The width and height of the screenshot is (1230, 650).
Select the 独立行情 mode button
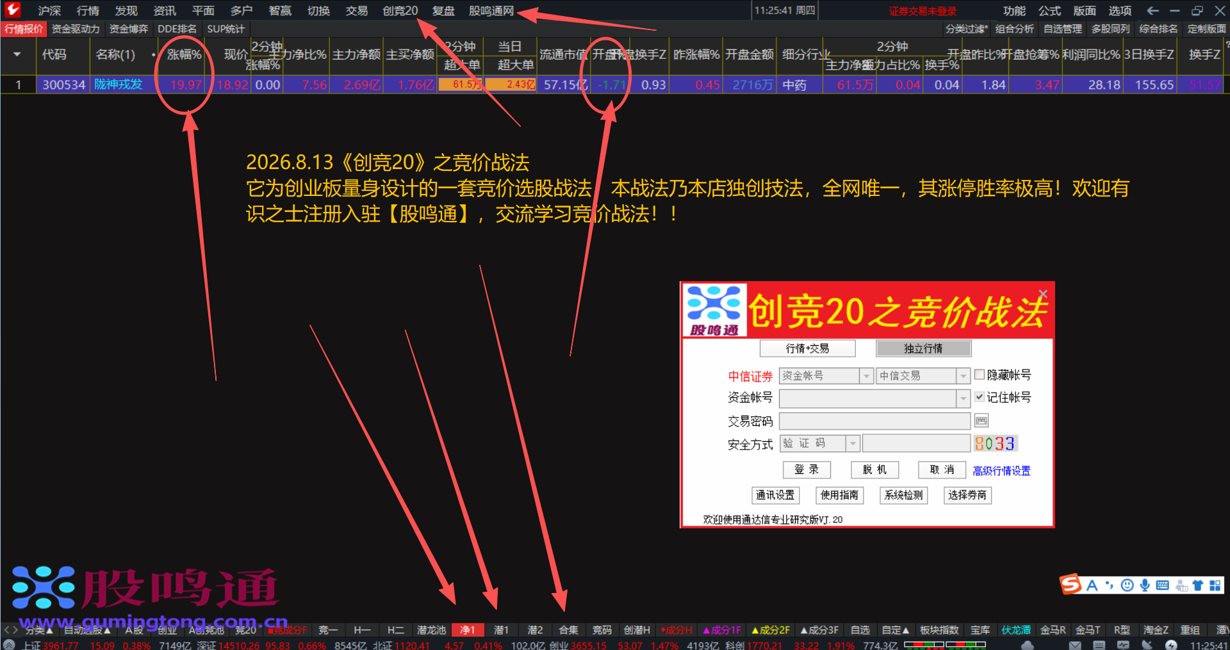point(923,348)
